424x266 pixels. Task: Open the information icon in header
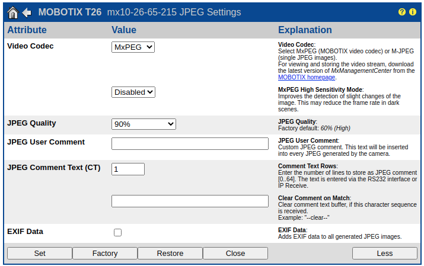pos(413,12)
